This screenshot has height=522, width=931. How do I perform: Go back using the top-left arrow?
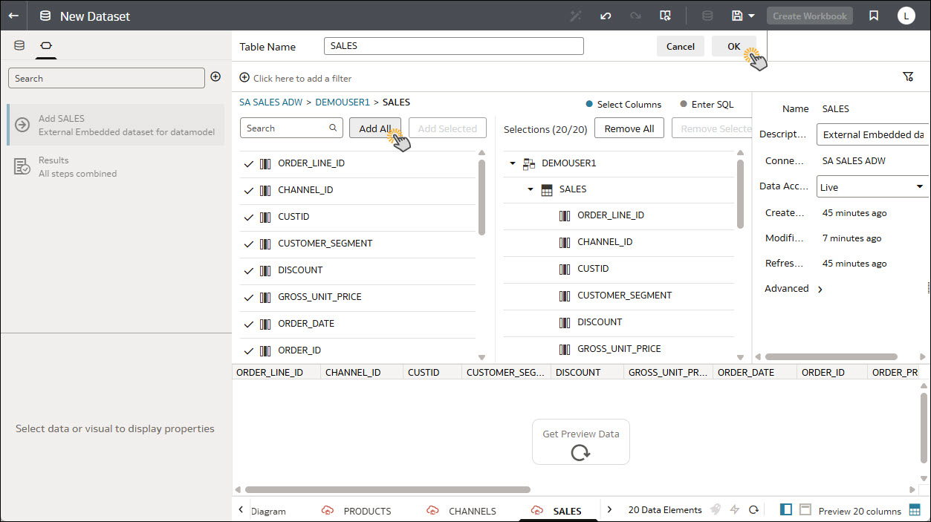[13, 16]
